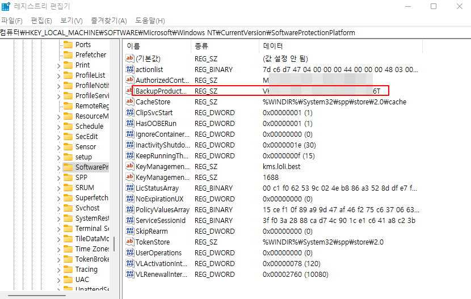This screenshot has width=471, height=299.
Task: Expand the ProfileList tree node
Action: pos(59,76)
